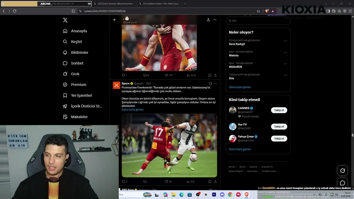The width and height of the screenshot is (354, 199).
Task: Show more suggested accounts to follow
Action: point(240,149)
